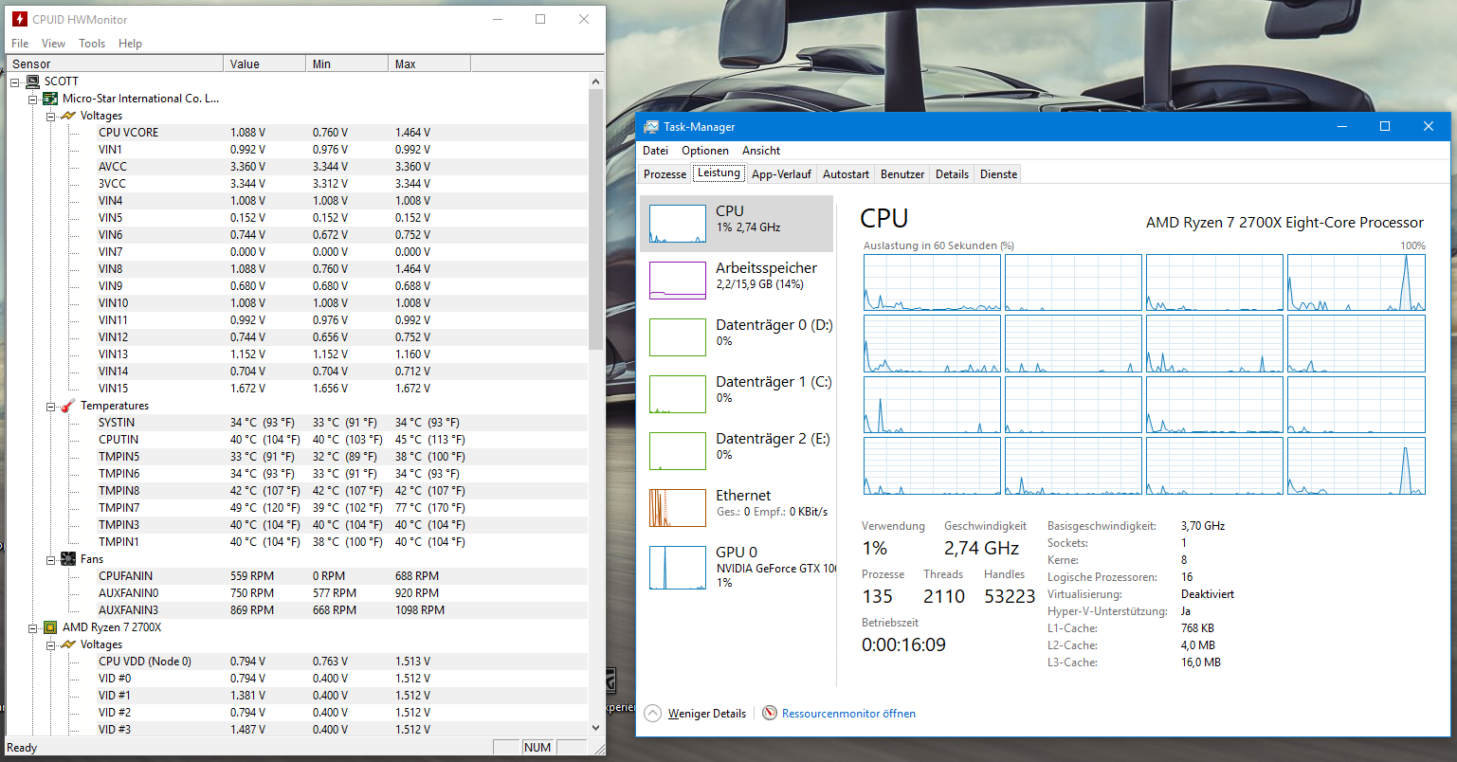Image resolution: width=1457 pixels, height=762 pixels.
Task: Switch to the Leistung tab
Action: (x=719, y=172)
